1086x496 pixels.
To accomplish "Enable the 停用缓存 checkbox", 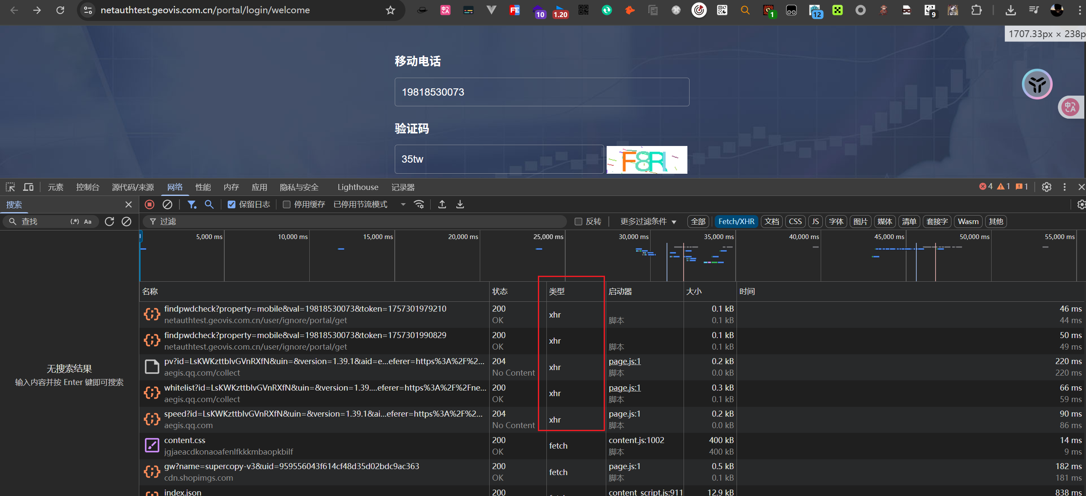I will tap(287, 204).
